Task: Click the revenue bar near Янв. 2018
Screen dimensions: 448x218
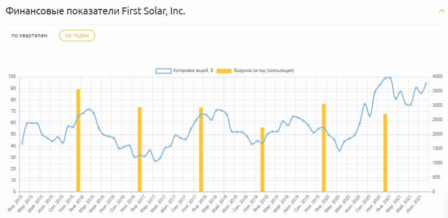Action: 201,151
